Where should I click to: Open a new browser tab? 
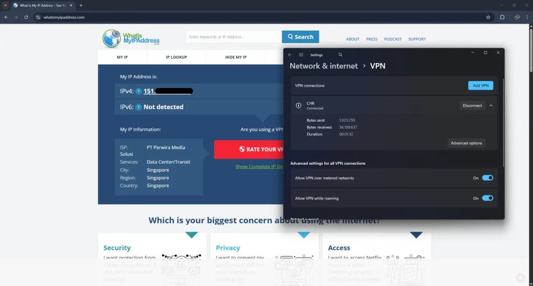tap(81, 5)
